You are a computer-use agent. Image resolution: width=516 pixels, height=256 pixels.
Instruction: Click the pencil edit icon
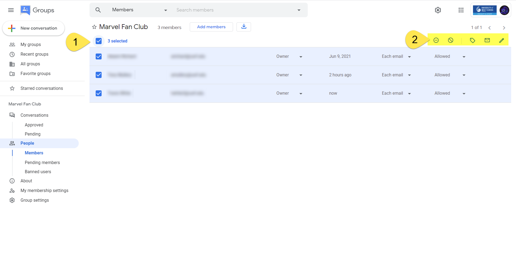point(502,40)
